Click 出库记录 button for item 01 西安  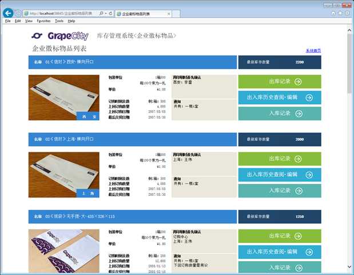[x=280, y=82]
